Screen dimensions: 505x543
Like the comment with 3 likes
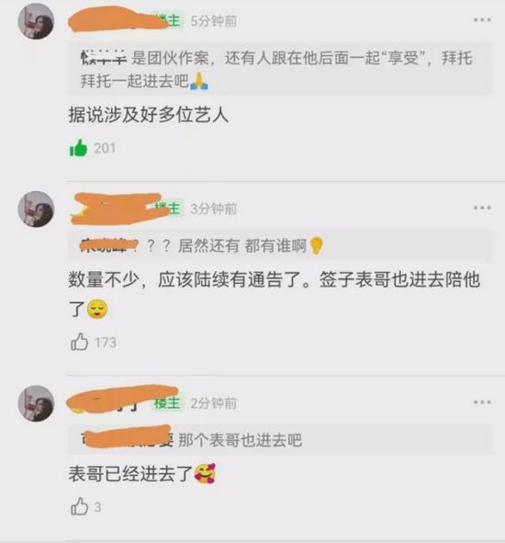[79, 506]
